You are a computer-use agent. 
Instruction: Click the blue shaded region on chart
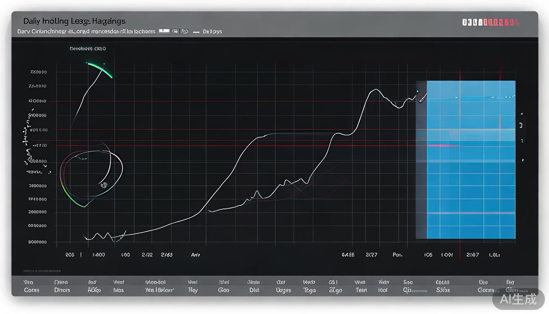click(x=470, y=184)
